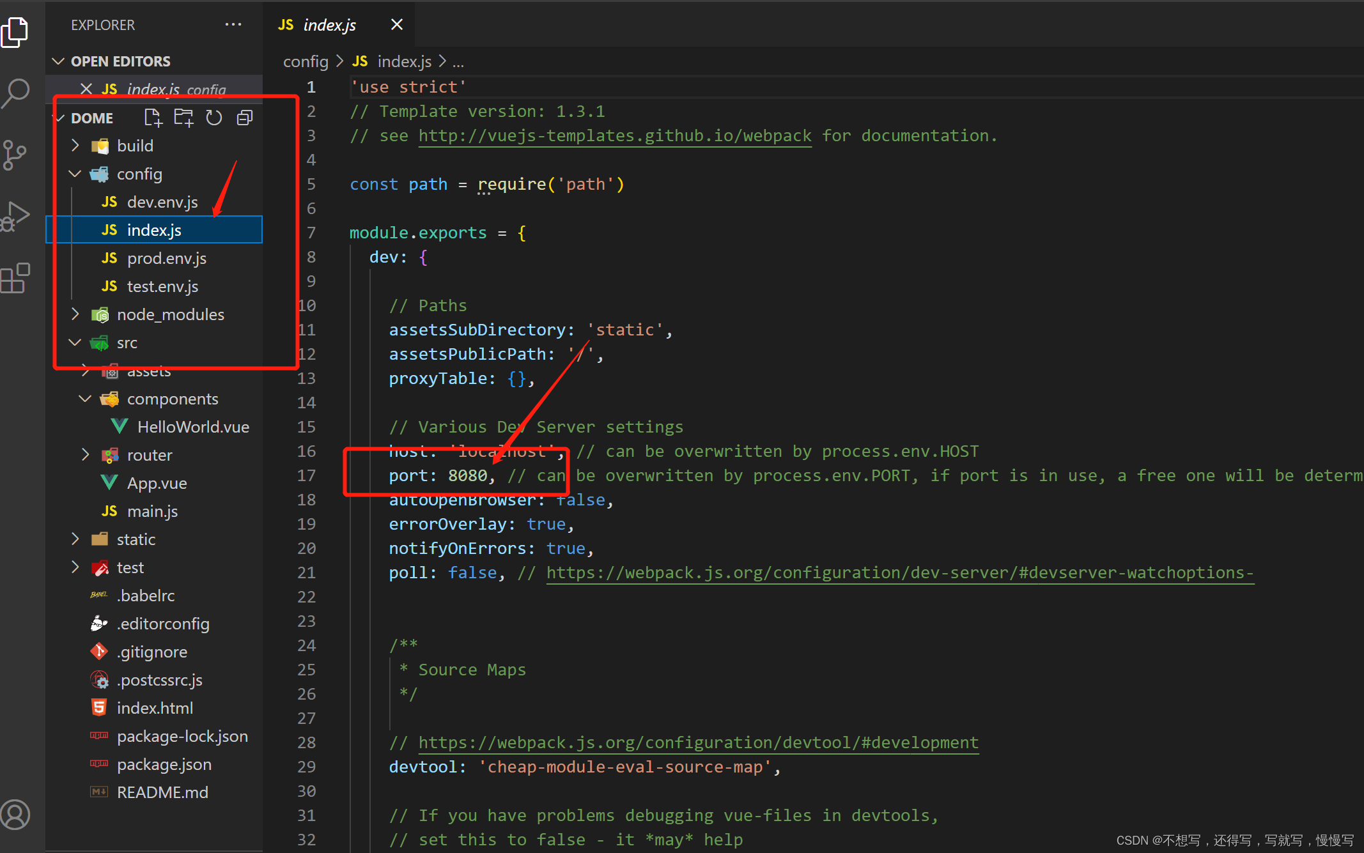Click the Accounts icon in activity bar
The image size is (1364, 853).
pyautogui.click(x=15, y=814)
